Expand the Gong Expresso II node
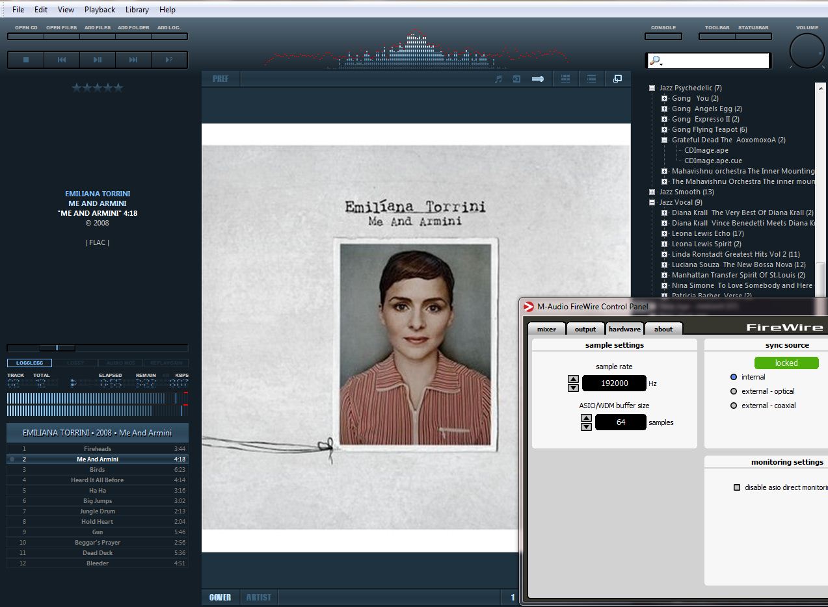 tap(665, 119)
